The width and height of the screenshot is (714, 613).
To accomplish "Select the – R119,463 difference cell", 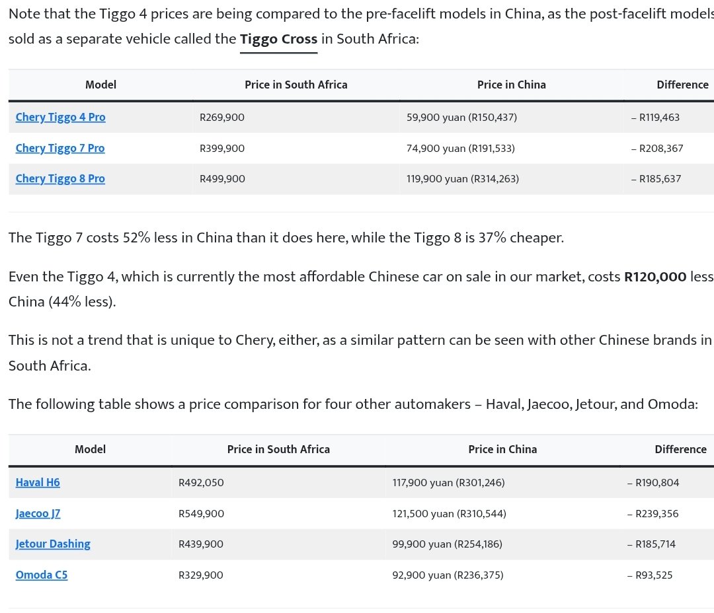I will [x=669, y=118].
